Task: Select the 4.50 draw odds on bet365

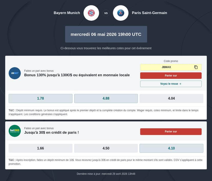Action: (106, 148)
